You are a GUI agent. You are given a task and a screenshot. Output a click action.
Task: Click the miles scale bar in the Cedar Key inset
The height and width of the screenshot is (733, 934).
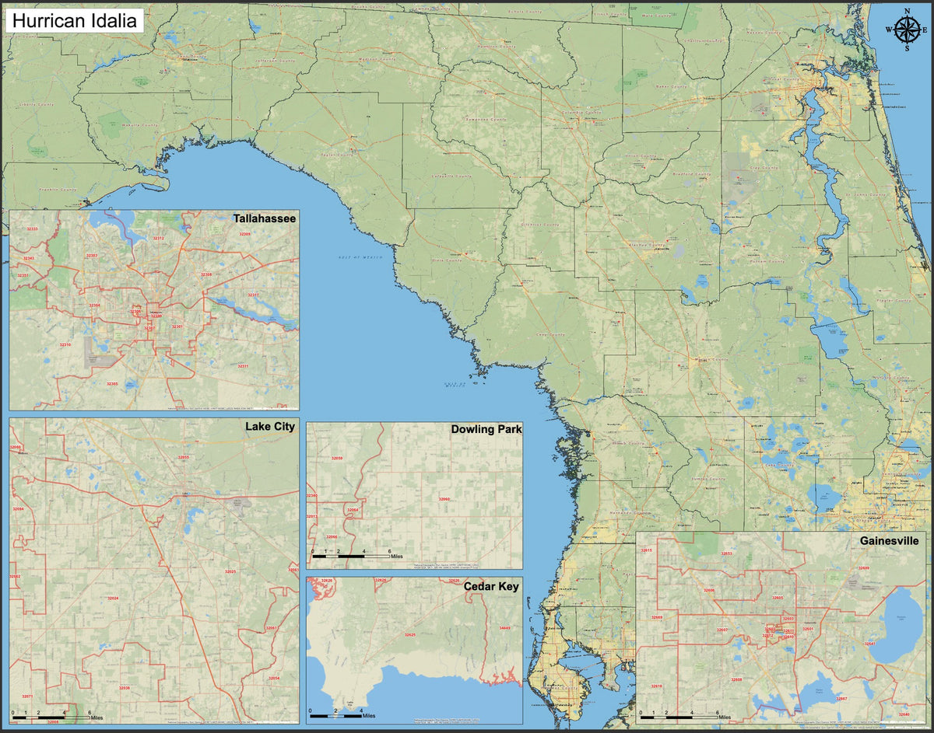point(336,715)
